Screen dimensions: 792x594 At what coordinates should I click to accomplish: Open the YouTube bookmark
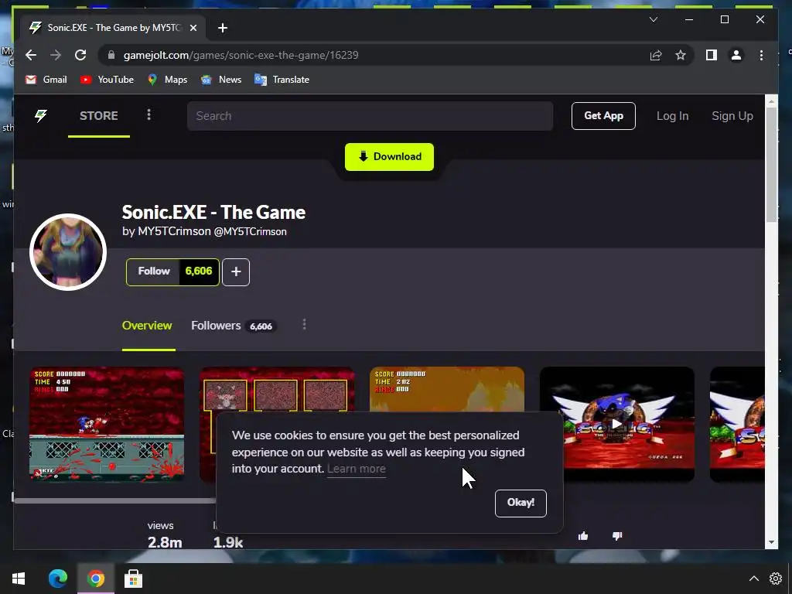[107, 80]
